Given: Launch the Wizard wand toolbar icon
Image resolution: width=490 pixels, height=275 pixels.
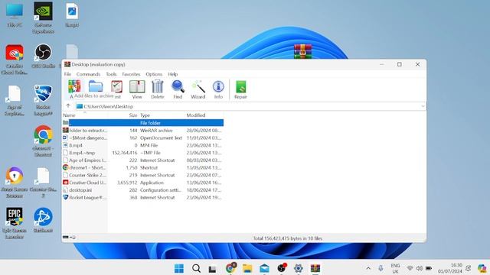Looking at the screenshot, I should 198,89.
